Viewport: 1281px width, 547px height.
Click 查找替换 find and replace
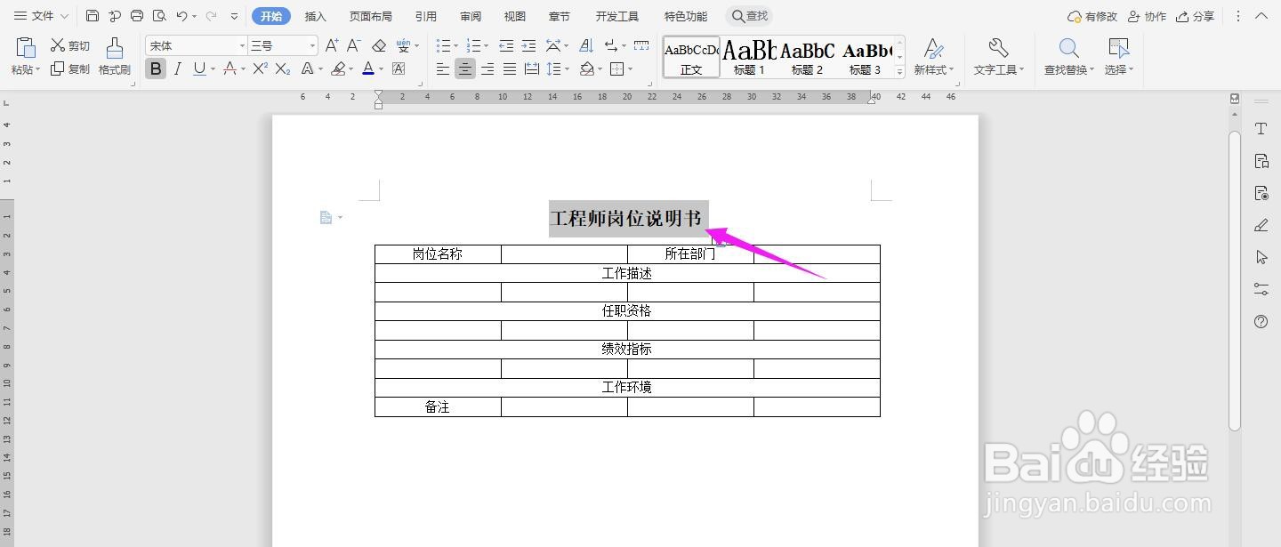tap(1070, 57)
